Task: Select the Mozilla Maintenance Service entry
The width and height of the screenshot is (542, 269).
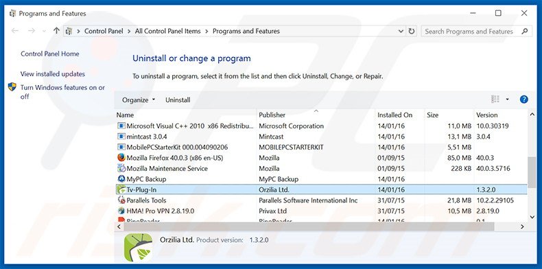Action: (167, 169)
